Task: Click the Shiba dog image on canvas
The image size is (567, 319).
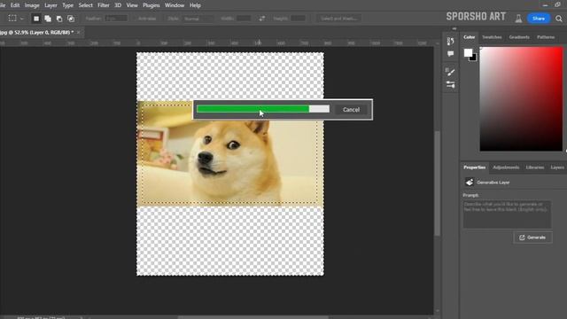Action: [230, 154]
